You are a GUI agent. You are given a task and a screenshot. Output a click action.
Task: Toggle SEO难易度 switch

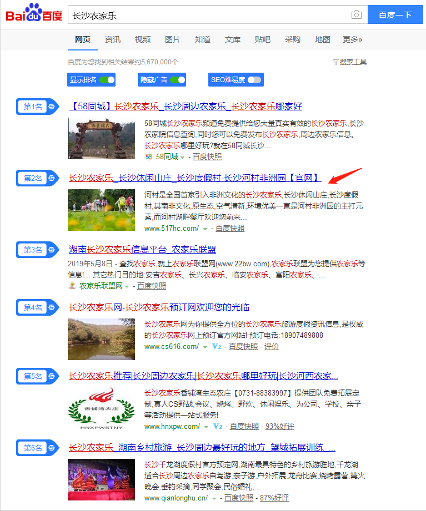pos(254,80)
